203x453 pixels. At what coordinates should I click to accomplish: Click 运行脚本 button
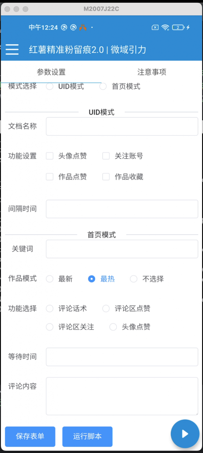87,436
